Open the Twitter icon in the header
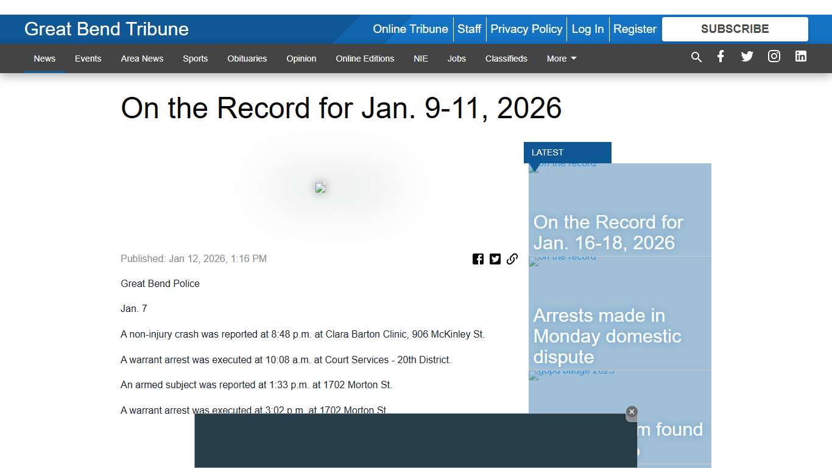 coord(747,56)
